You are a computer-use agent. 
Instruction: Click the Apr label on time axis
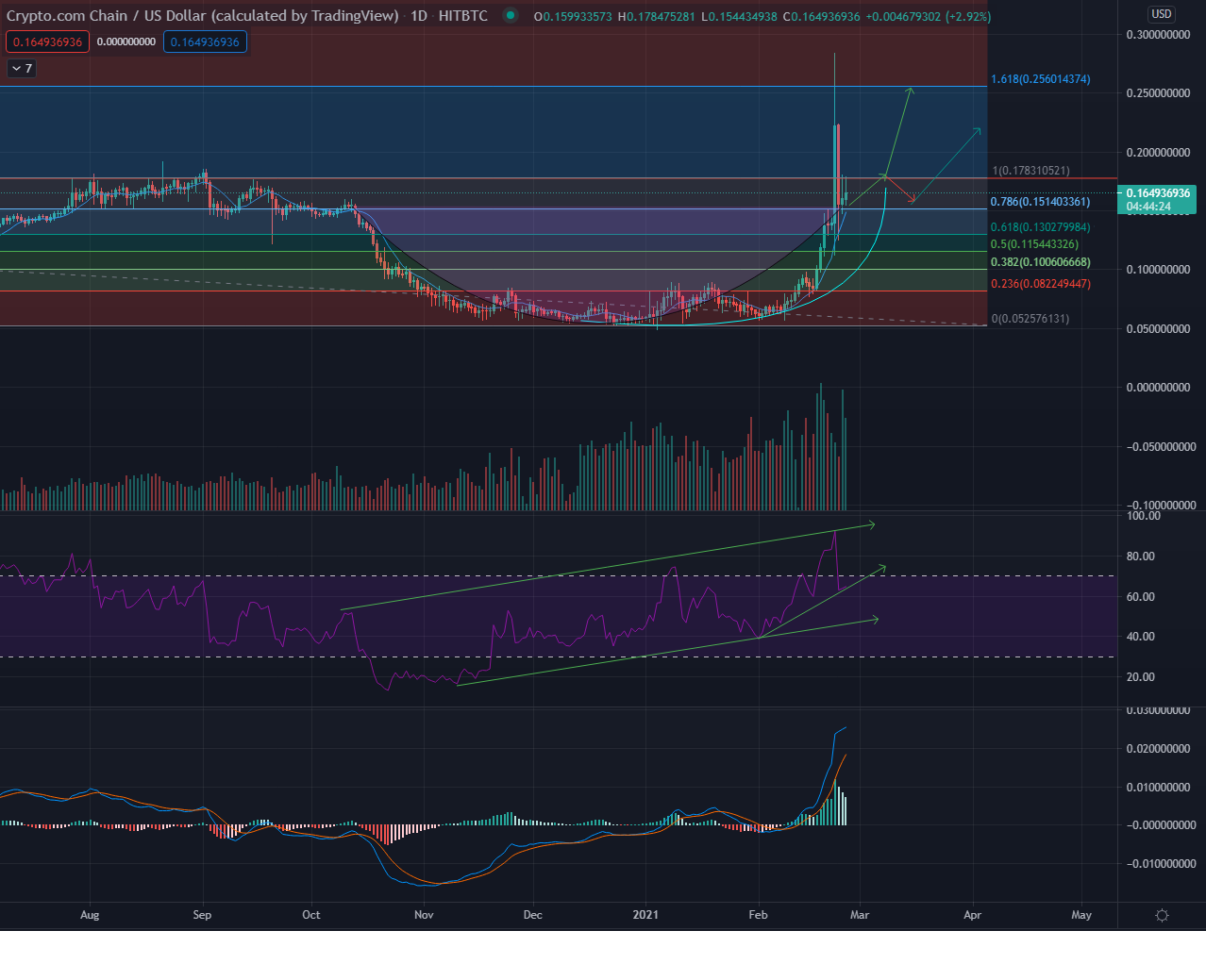pyautogui.click(x=973, y=915)
